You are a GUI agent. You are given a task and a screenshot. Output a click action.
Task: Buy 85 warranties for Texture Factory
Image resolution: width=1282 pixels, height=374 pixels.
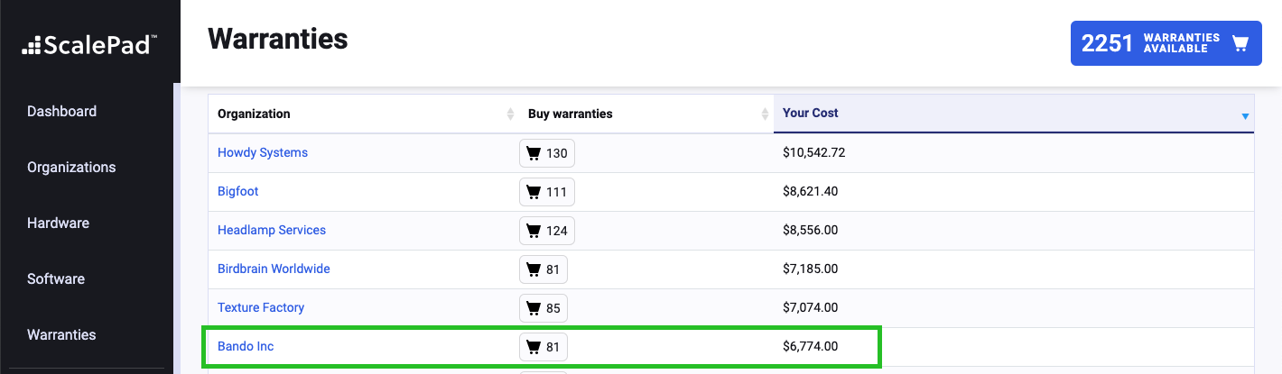(543, 308)
